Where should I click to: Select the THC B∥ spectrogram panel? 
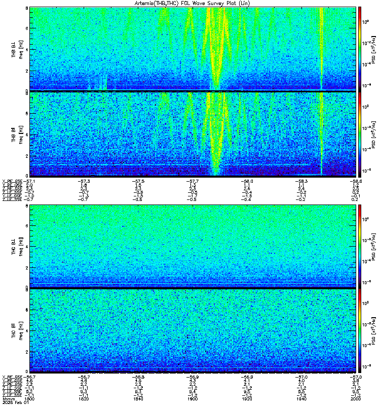[x=193, y=331]
